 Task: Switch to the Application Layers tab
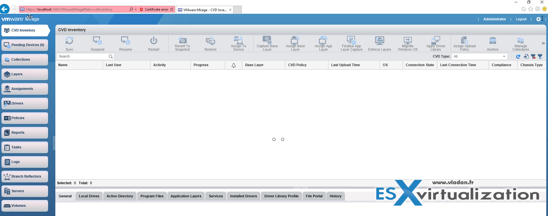click(x=186, y=196)
